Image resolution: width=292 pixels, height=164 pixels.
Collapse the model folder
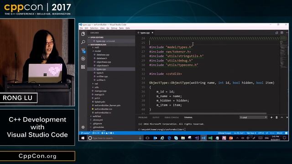[97, 51]
